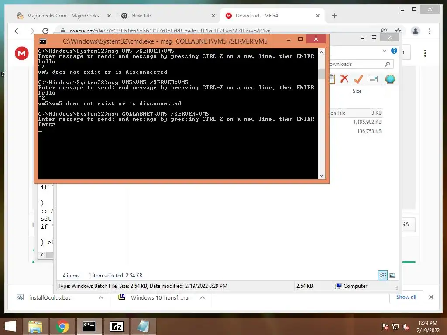447x335 pixels.
Task: Select the 3 KB Batch File row
Action: coord(356,113)
